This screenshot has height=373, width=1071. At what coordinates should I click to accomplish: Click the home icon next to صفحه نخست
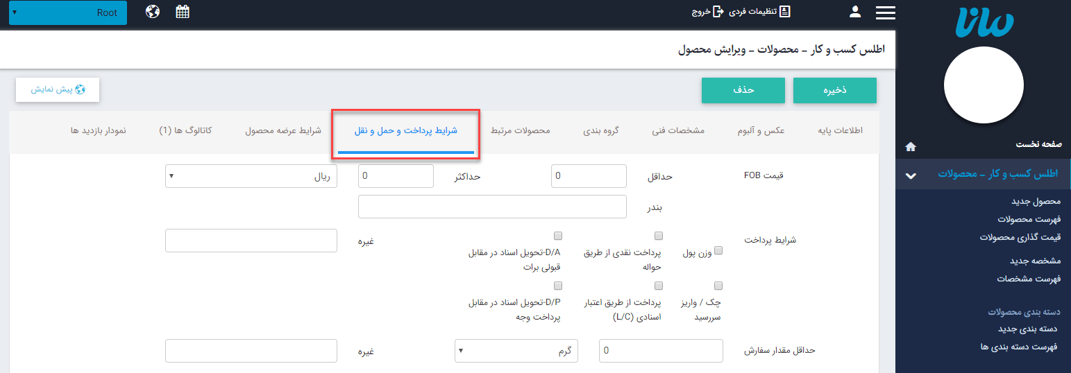coord(911,146)
